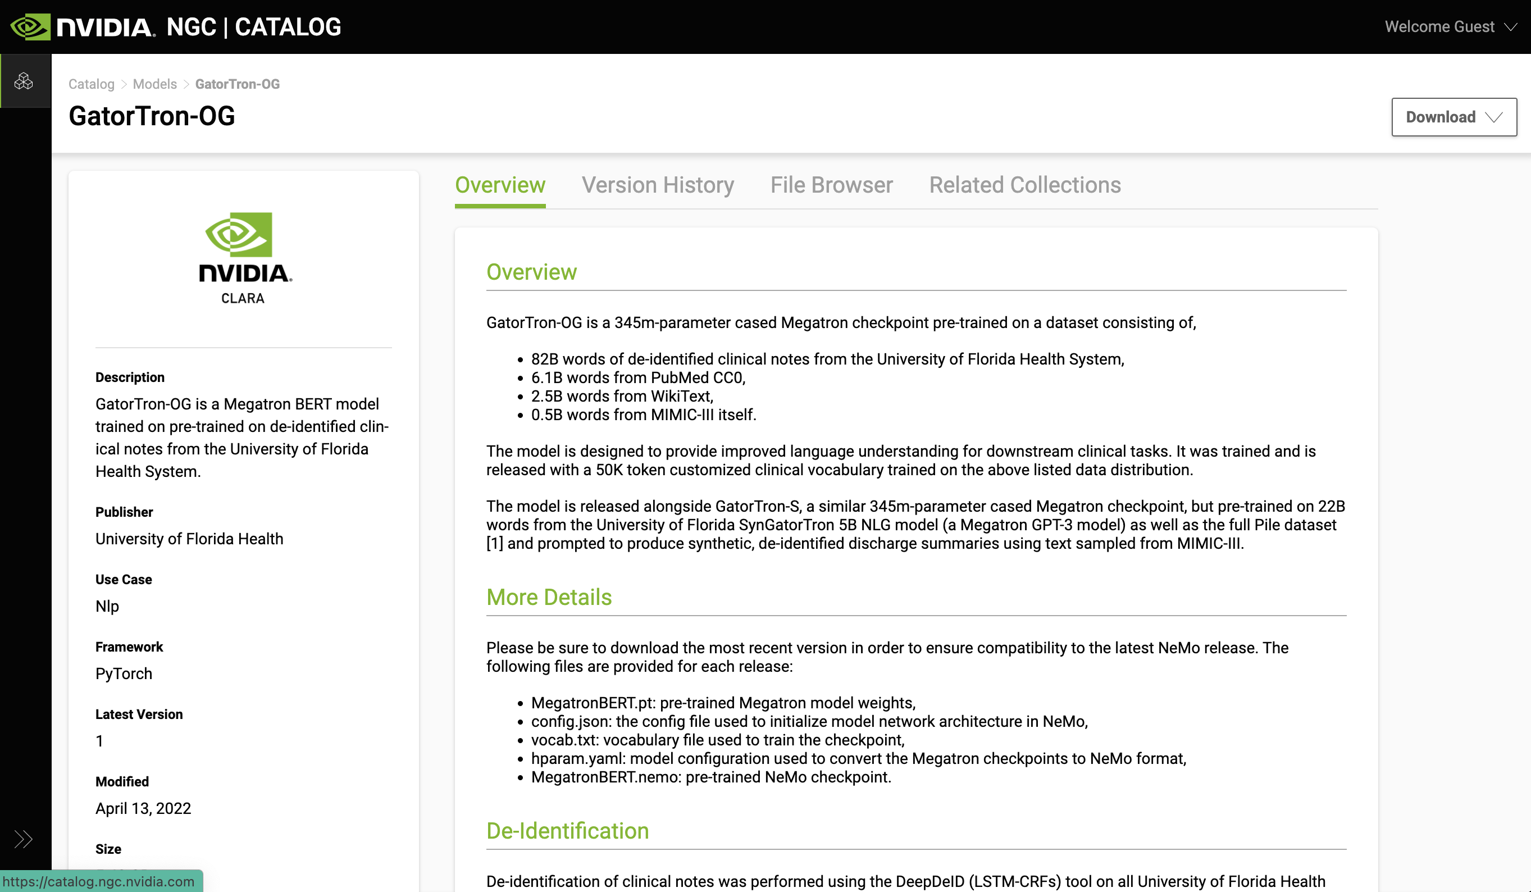Open the catalog cubes sidebar icon

(24, 81)
